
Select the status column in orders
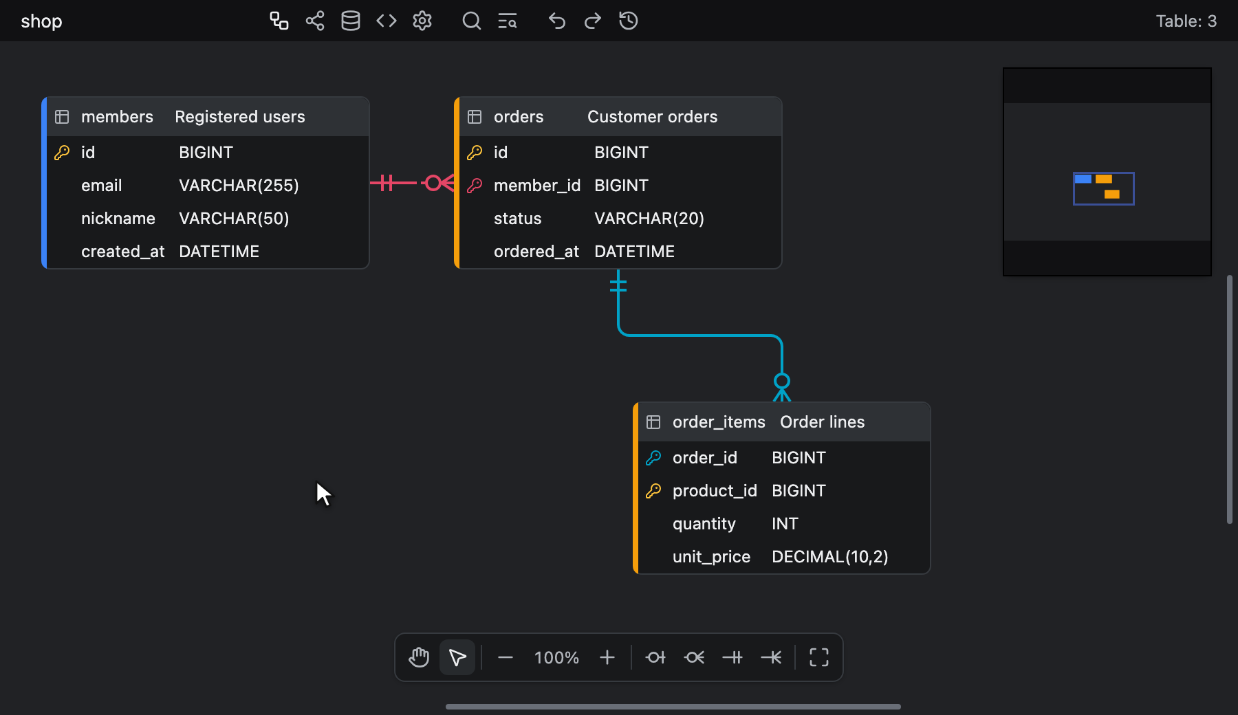tap(620, 219)
